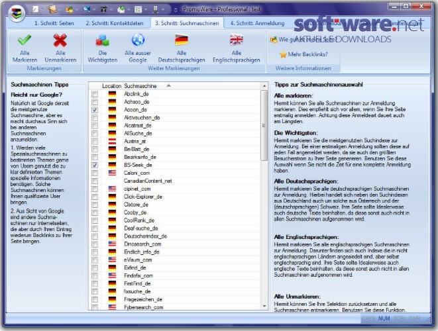Click the black top hat icon in quick access toolbar
This screenshot has height=331, width=438.
coord(103,9)
